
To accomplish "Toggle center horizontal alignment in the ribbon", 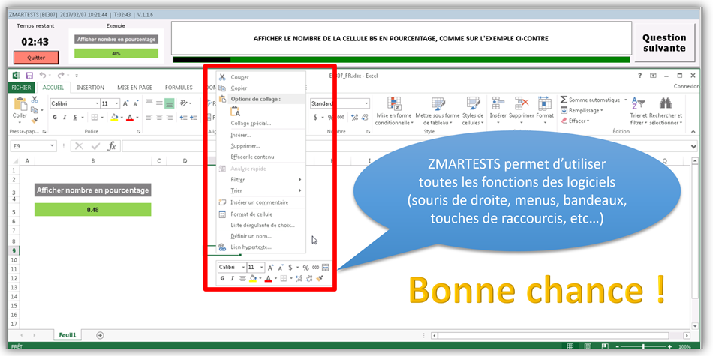I will pos(159,117).
